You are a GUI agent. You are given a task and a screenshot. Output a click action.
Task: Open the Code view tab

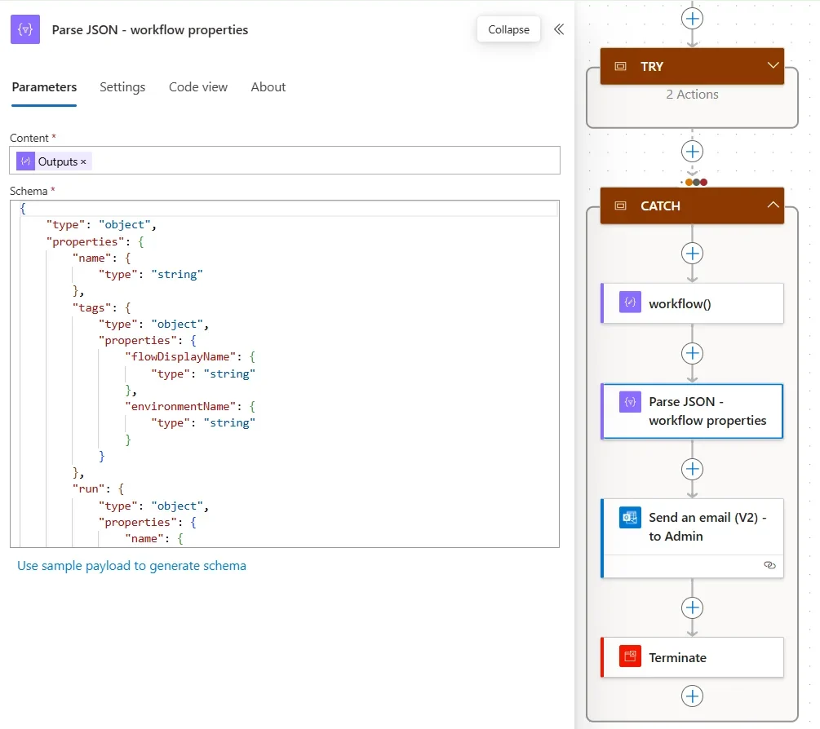[x=197, y=86]
